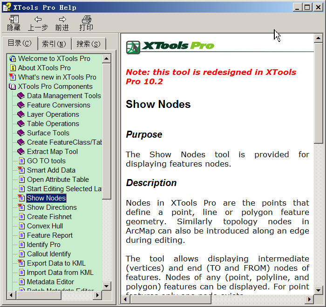326x307 pixels.
Task: Select Feature Conversions label
Action: click(x=59, y=105)
